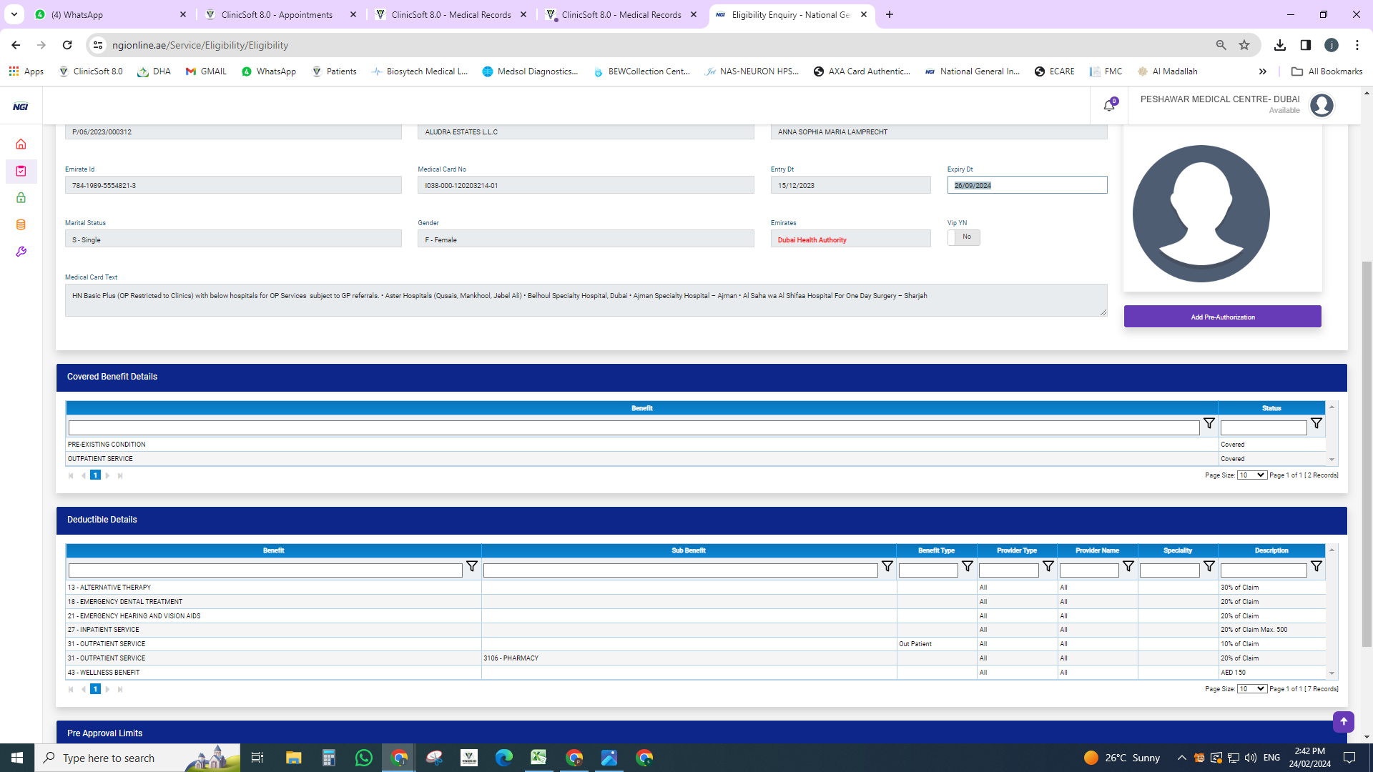The width and height of the screenshot is (1373, 772).
Task: Open Covered Benefit Page Size dropdown
Action: pyautogui.click(x=1251, y=475)
